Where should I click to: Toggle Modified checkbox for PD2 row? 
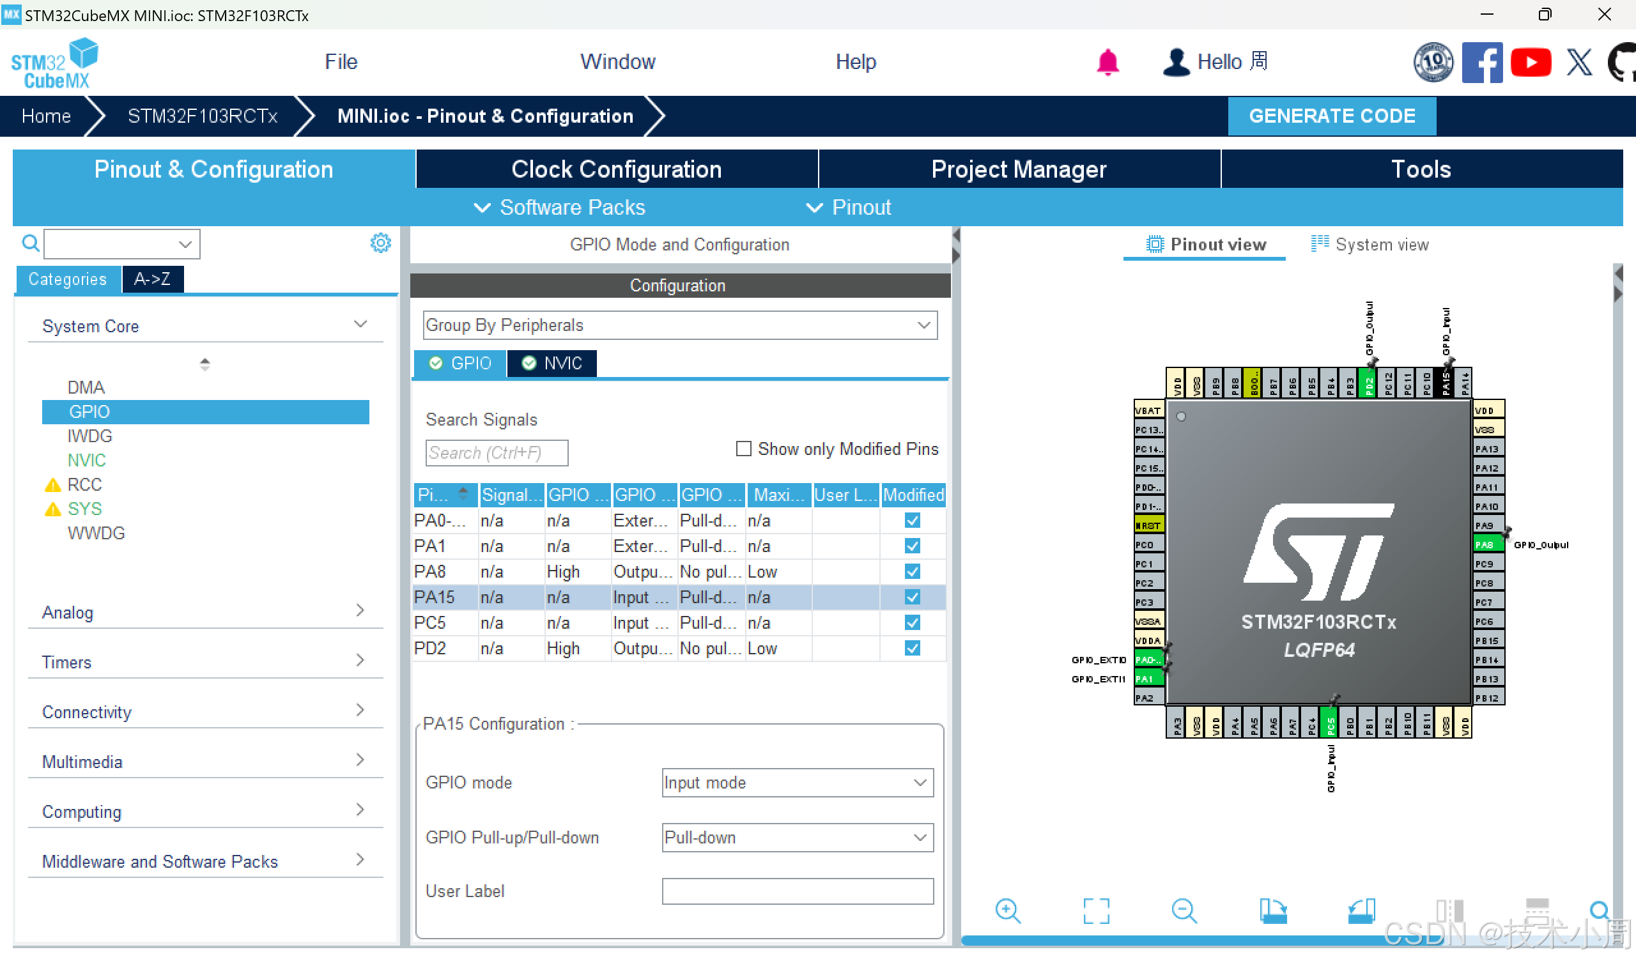pos(912,649)
